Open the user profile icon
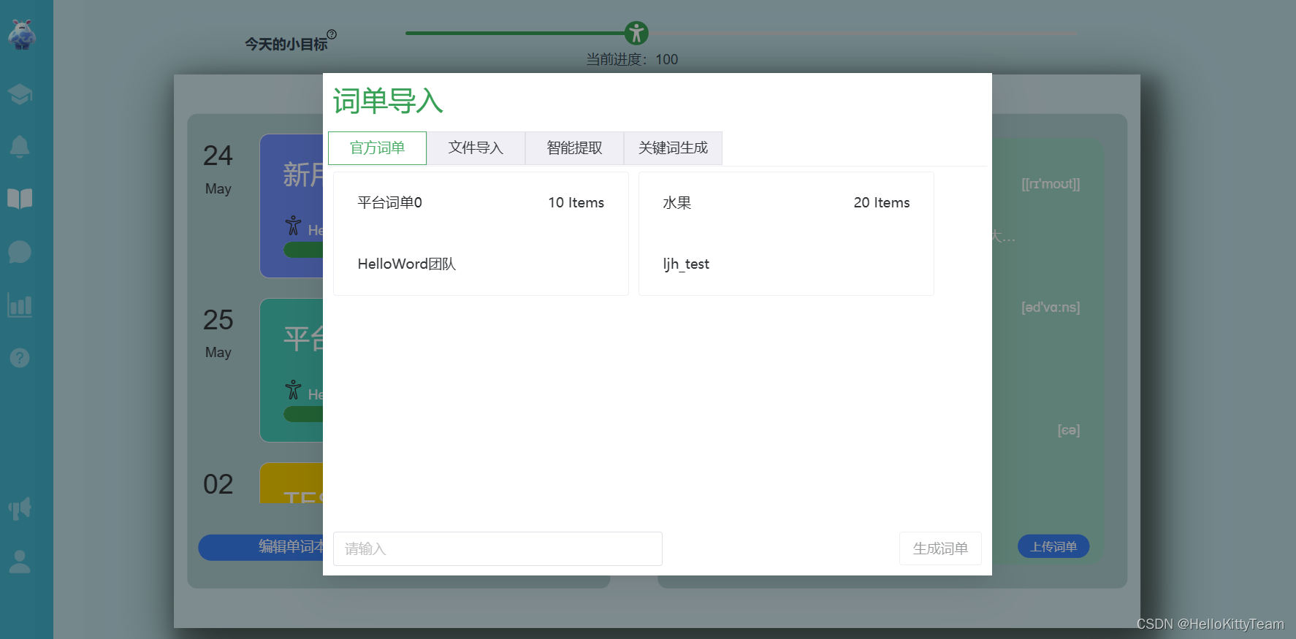This screenshot has width=1296, height=639. (20, 562)
